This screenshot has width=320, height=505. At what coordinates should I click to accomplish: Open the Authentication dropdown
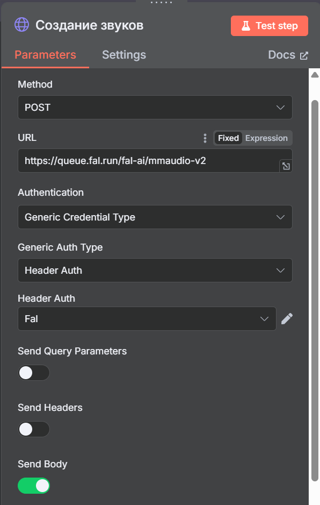155,217
